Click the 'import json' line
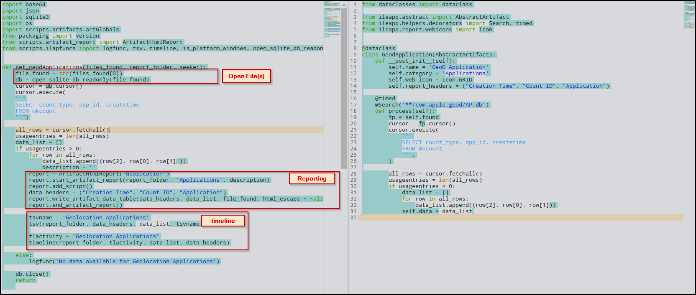The image size is (696, 295). click(x=20, y=11)
